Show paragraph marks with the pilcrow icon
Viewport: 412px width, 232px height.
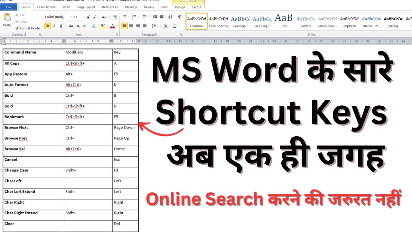(179, 17)
